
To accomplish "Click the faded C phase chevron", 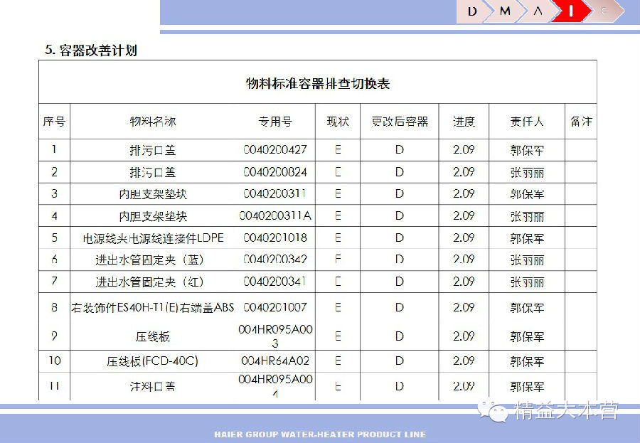I will tap(604, 11).
